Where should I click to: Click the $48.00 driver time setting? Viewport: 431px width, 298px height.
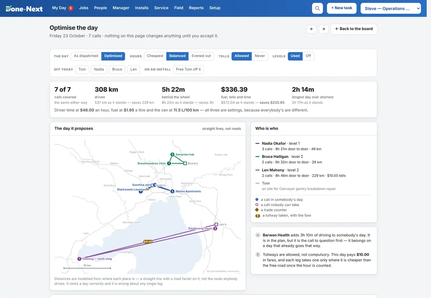point(87,110)
